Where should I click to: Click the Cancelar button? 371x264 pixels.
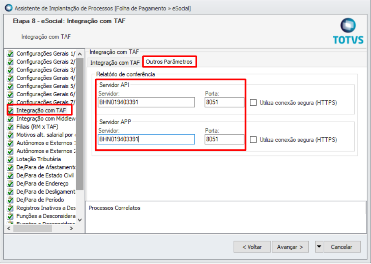pyautogui.click(x=342, y=247)
